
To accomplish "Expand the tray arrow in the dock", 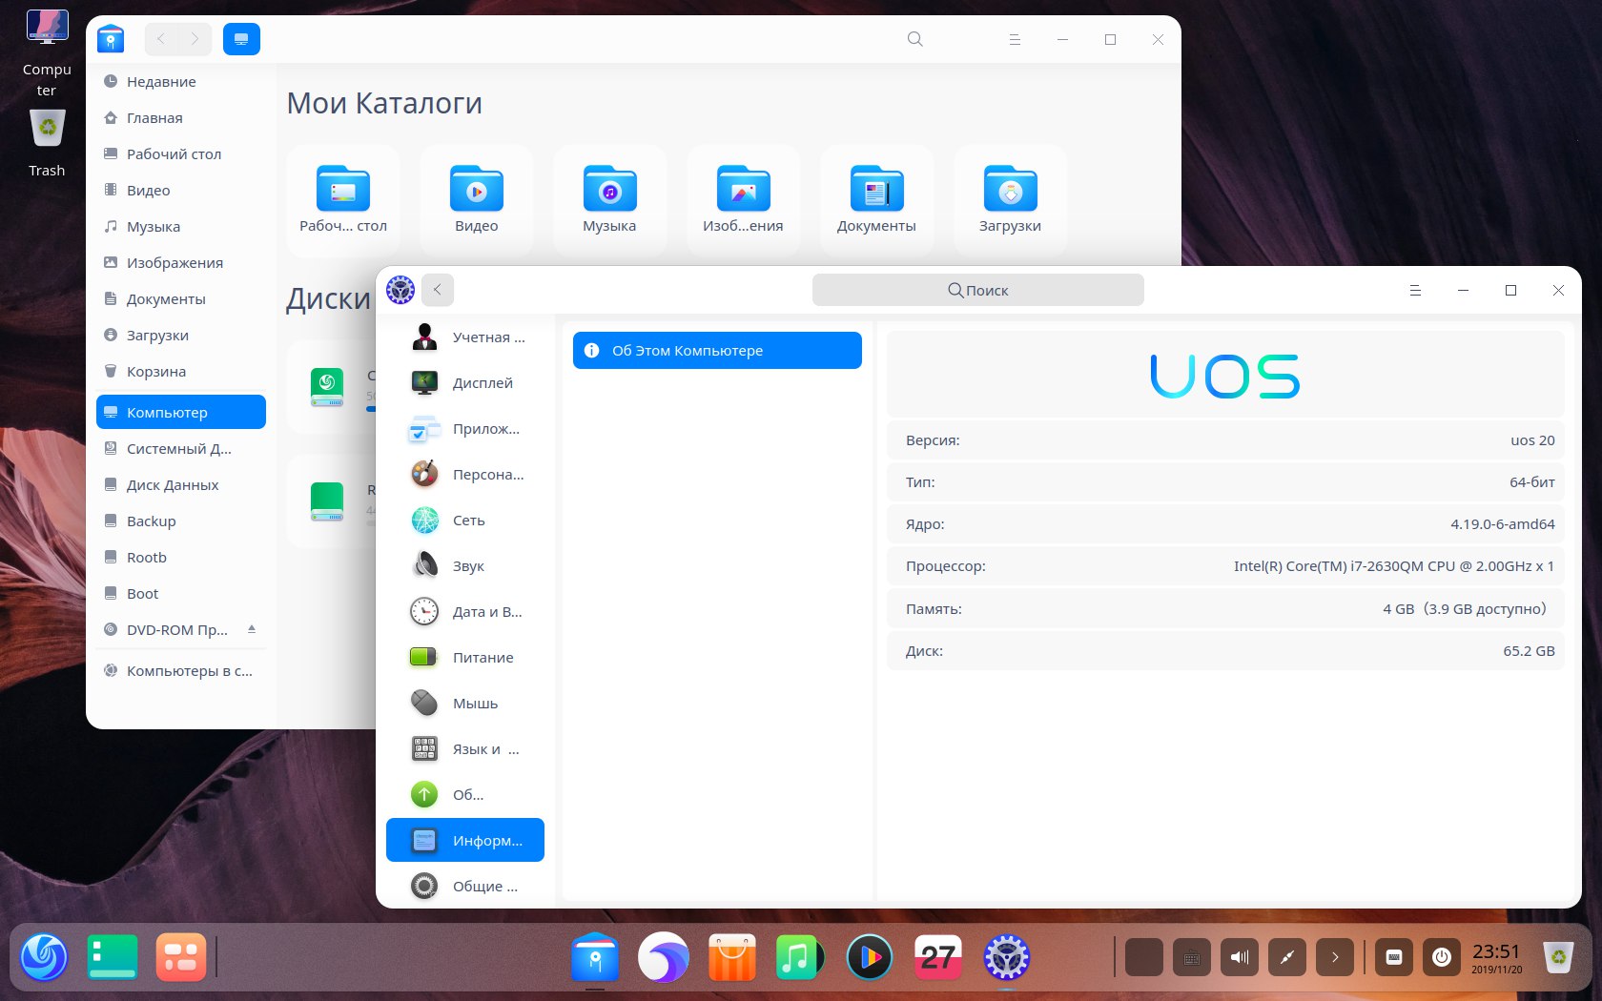I will click(x=1334, y=957).
